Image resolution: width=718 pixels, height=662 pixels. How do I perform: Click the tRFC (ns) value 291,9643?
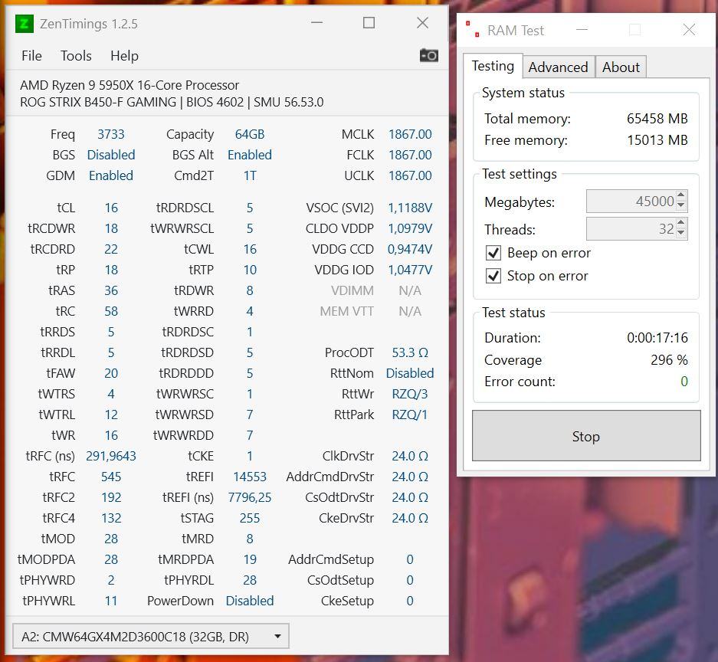111,456
